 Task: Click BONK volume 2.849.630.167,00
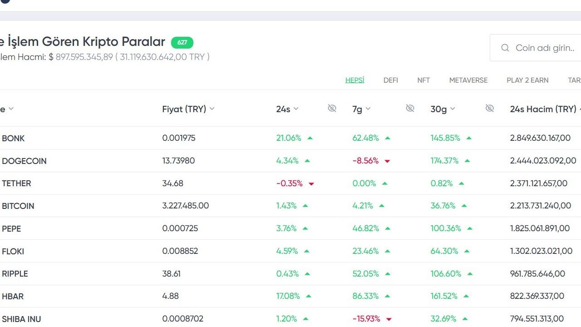(540, 138)
